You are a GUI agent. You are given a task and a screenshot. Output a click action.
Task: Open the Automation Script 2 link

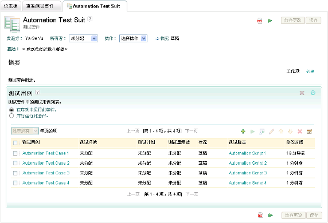(248, 163)
